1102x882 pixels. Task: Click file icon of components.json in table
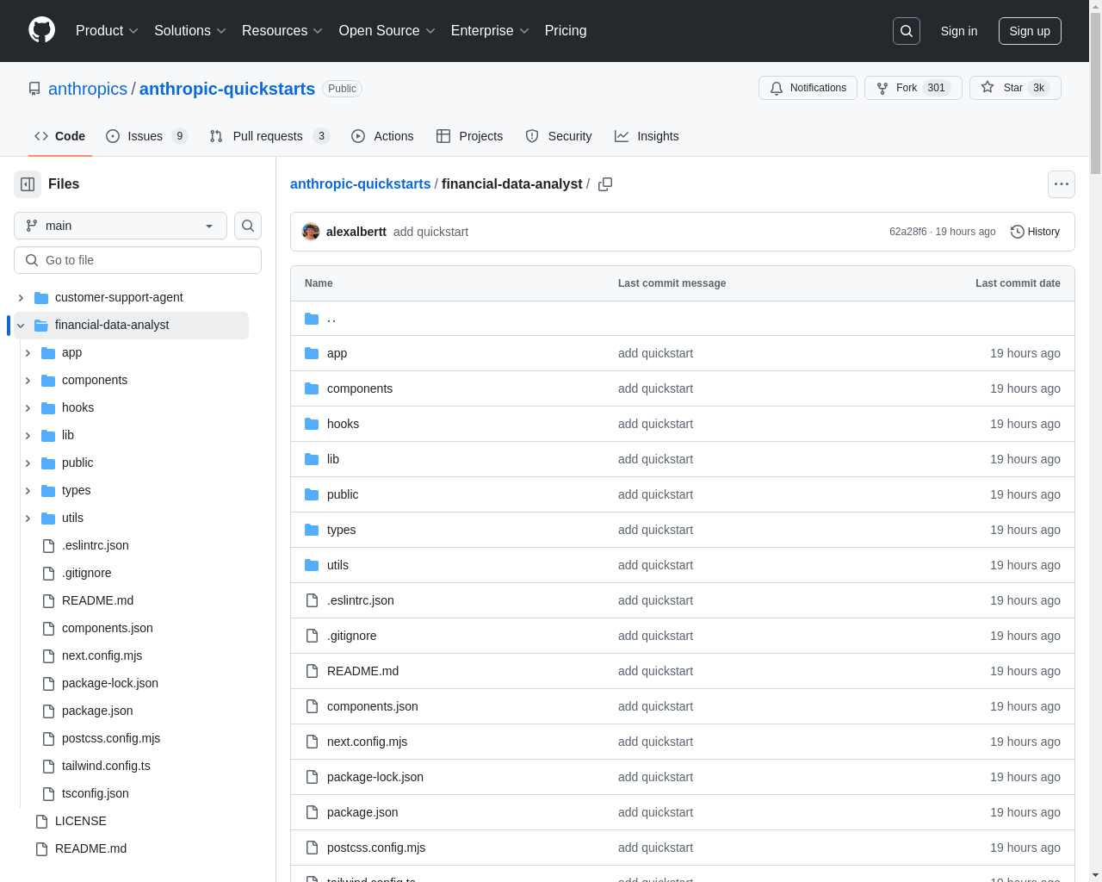tap(312, 706)
